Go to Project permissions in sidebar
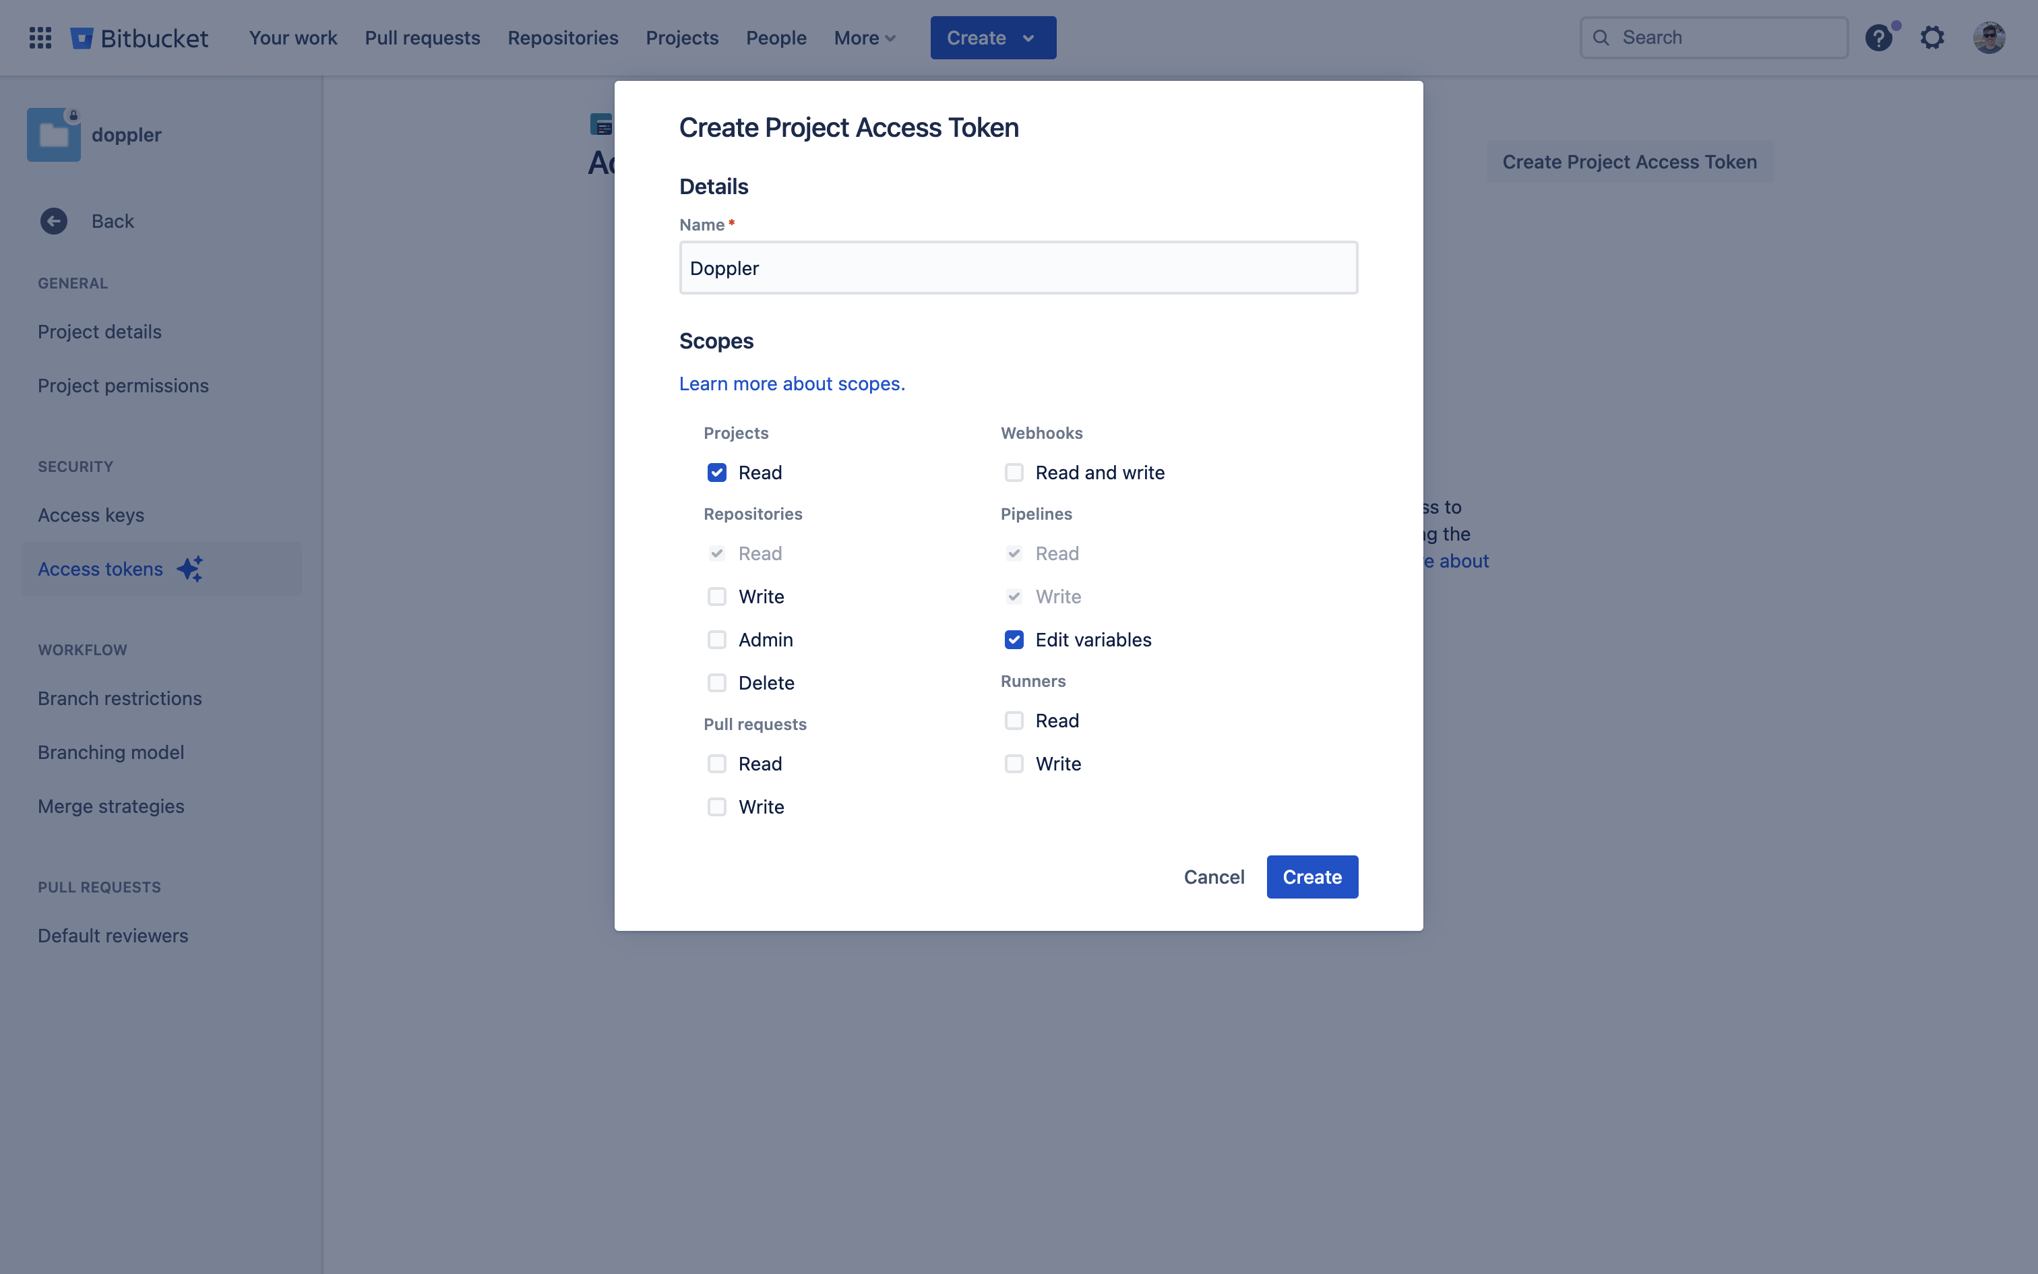Screen dimensions: 2038x1274 [x=123, y=385]
